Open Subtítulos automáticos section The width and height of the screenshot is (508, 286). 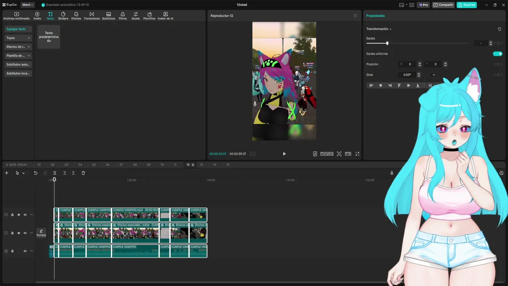pyautogui.click(x=18, y=64)
